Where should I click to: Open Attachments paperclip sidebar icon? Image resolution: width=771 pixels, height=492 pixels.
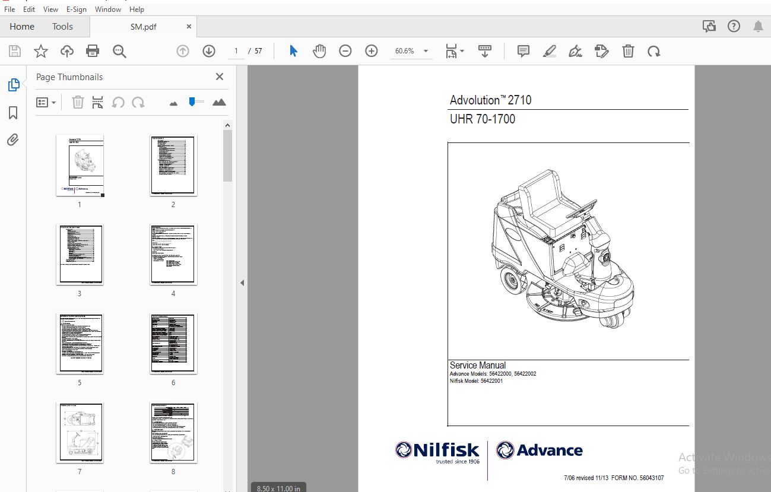[x=13, y=140]
